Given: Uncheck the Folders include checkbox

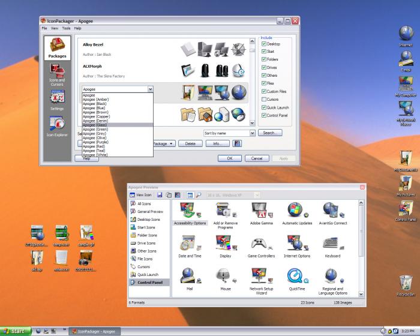Looking at the screenshot, I should pyautogui.click(x=264, y=59).
